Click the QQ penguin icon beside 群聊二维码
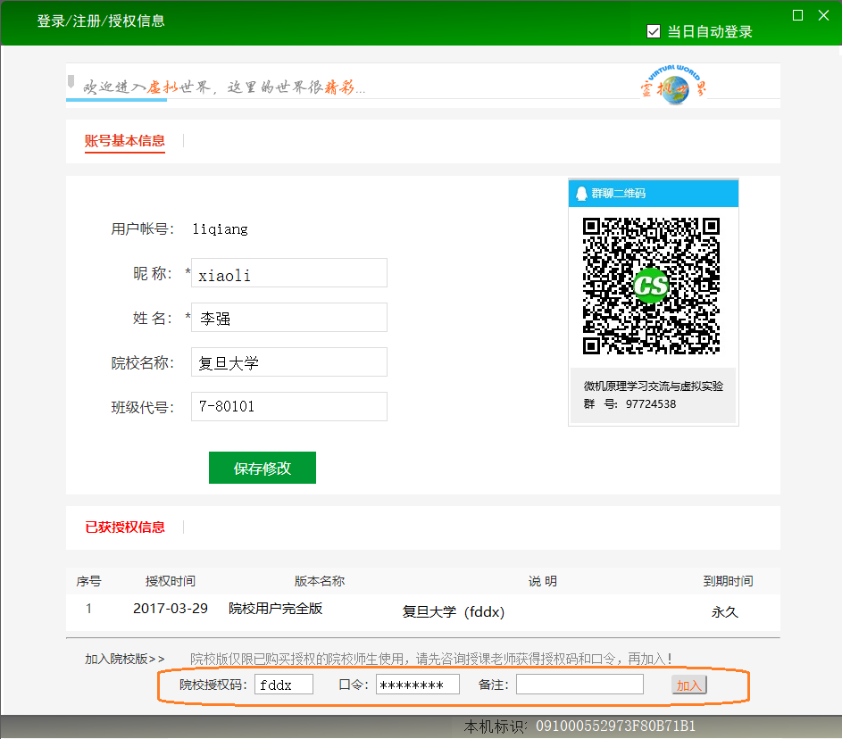 [582, 193]
